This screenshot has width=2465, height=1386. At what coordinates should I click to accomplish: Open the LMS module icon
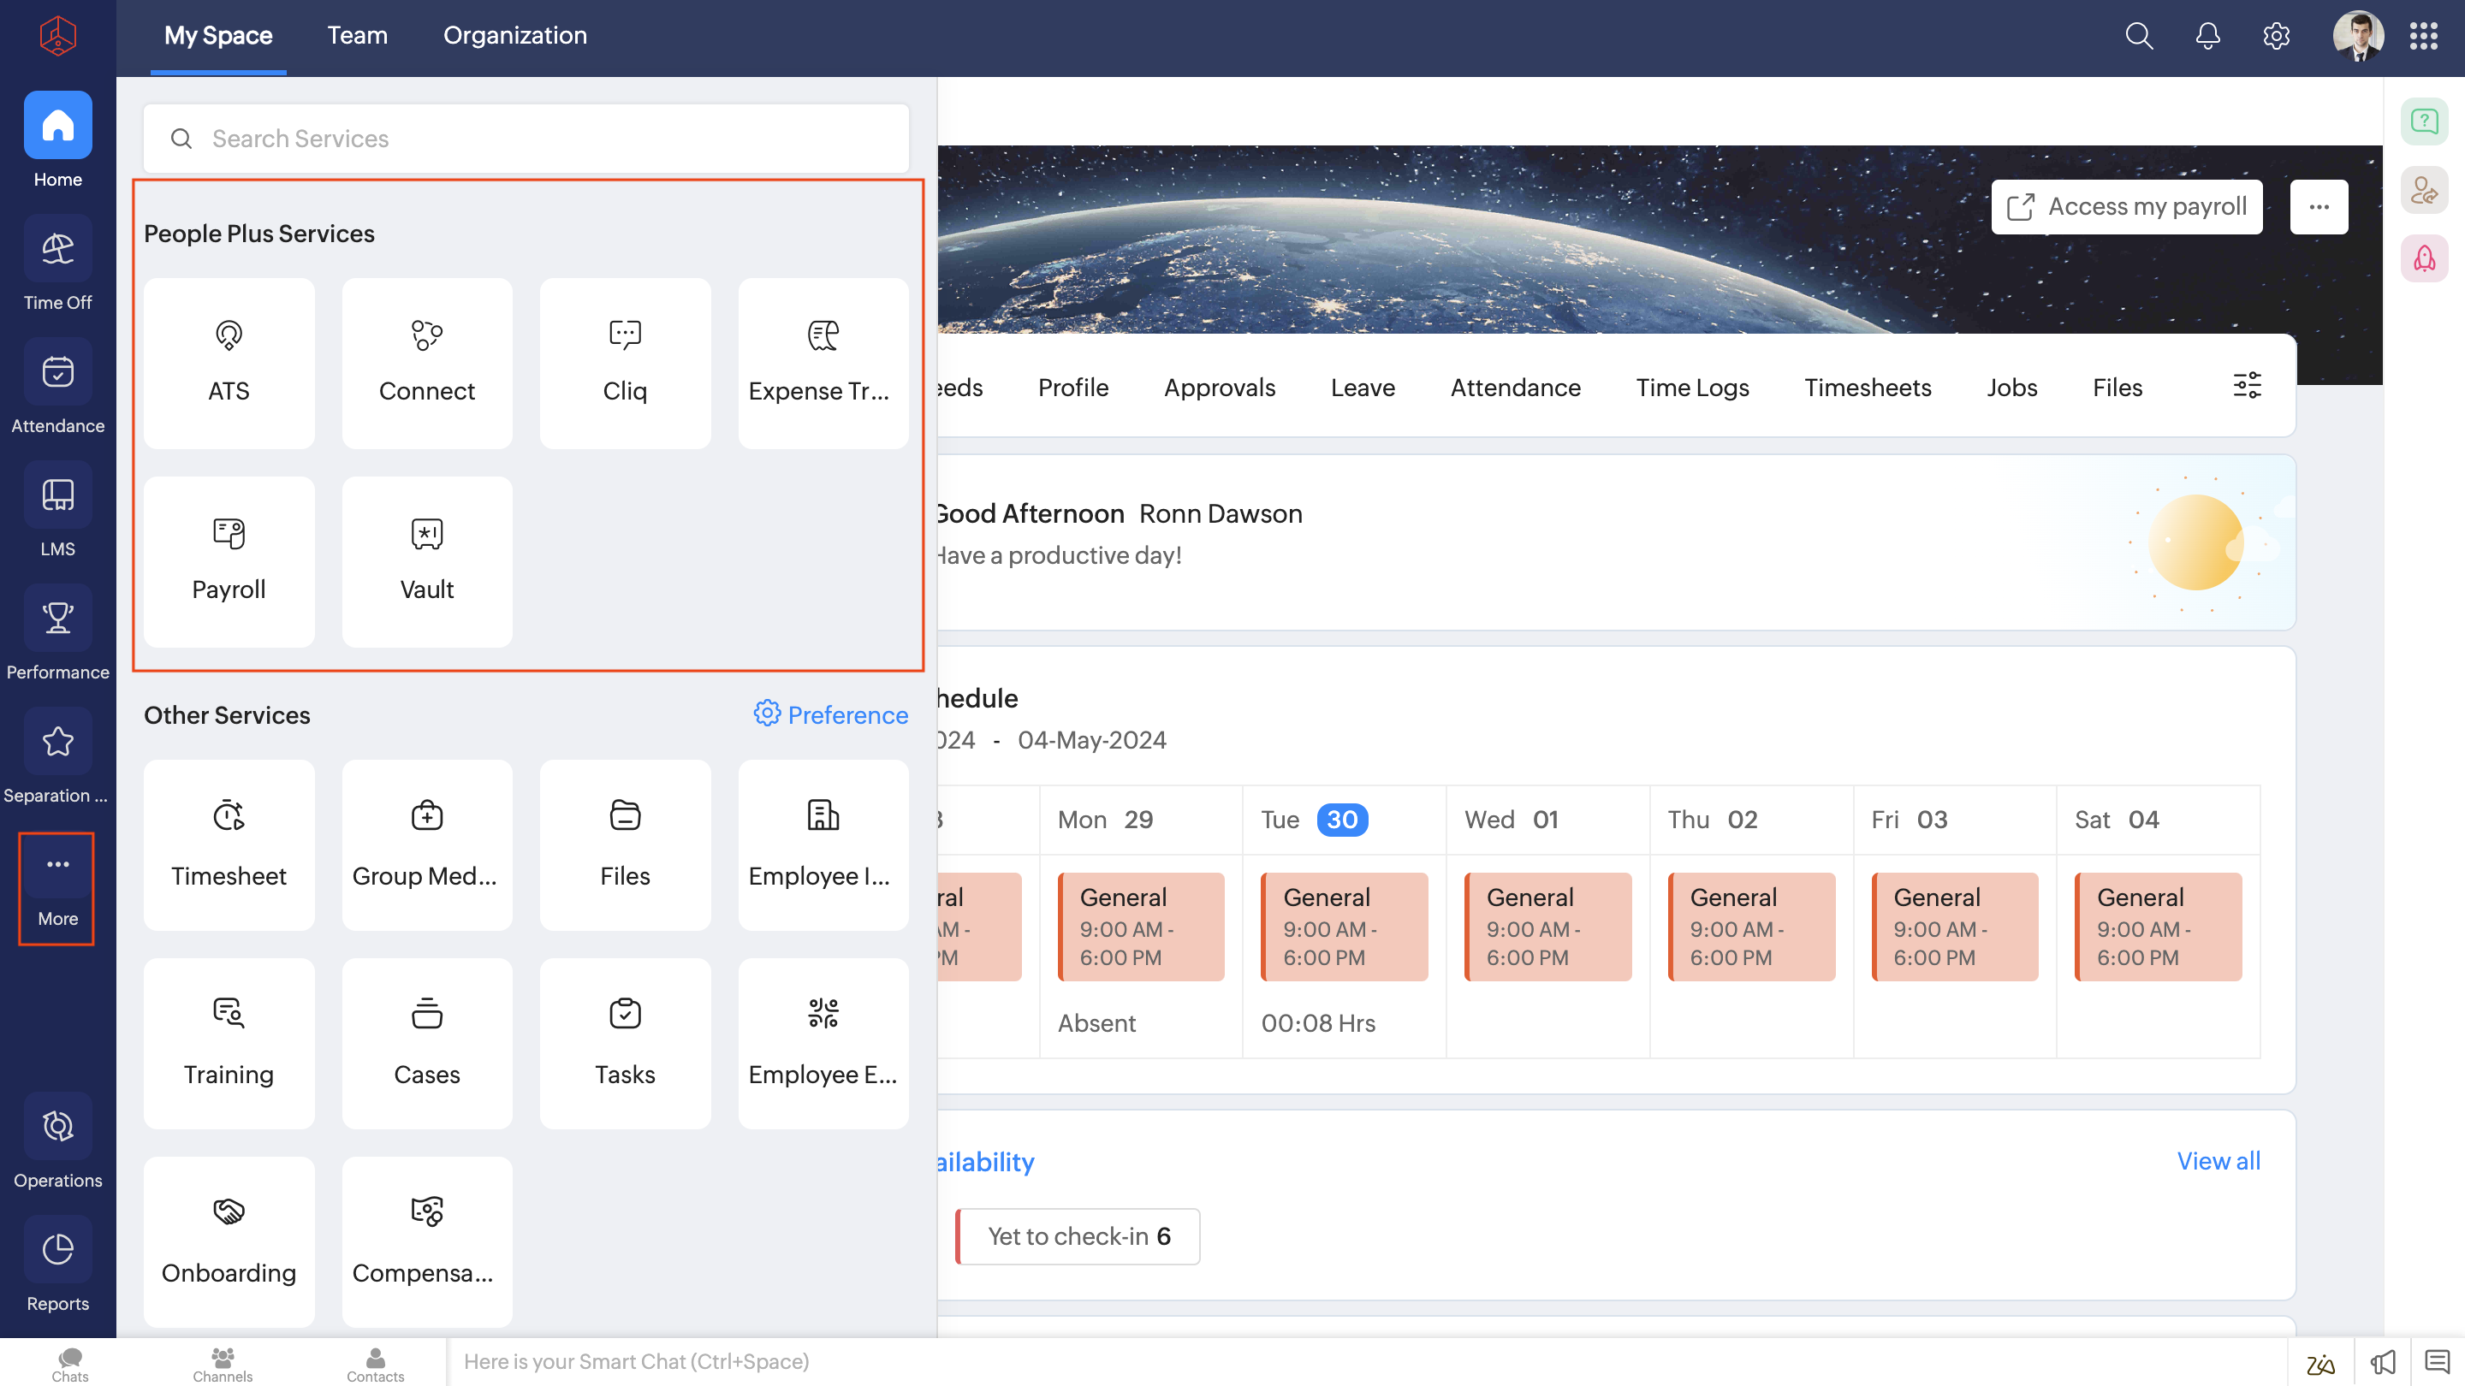[x=57, y=496]
